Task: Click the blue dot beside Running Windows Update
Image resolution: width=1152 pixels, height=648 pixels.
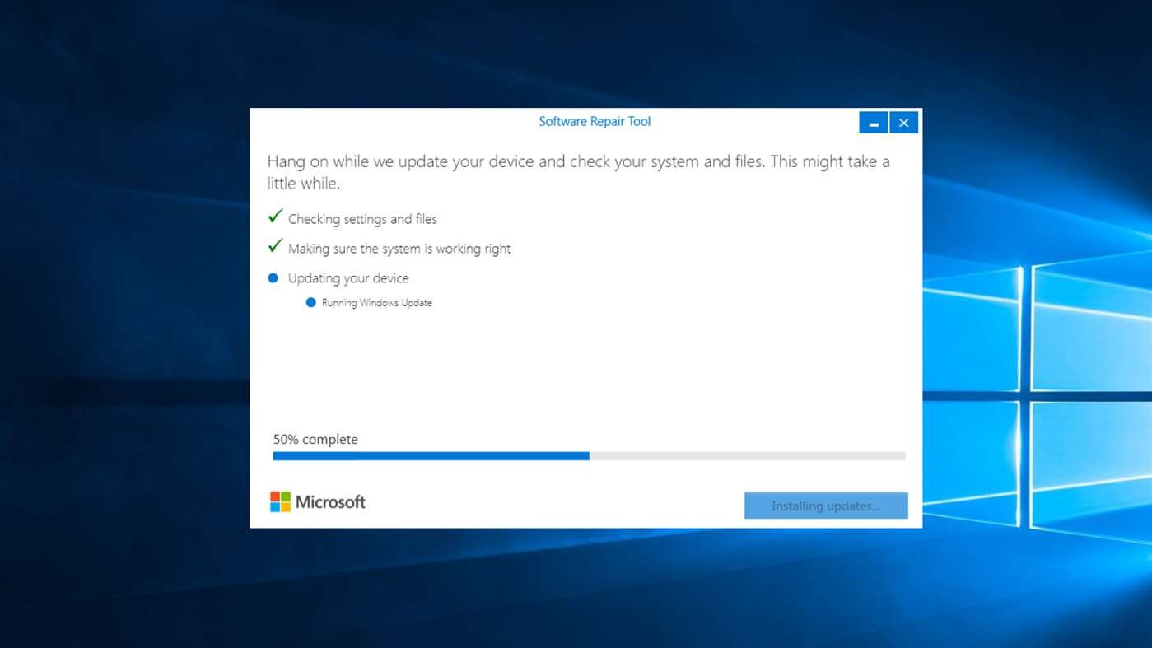Action: coord(310,303)
